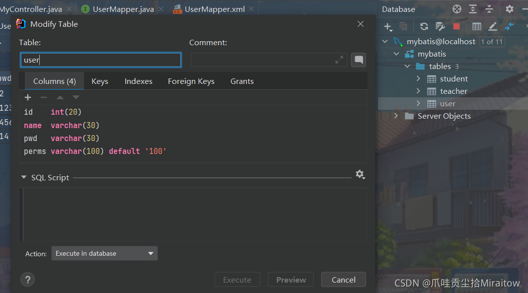Viewport: 528px width, 293px height.
Task: Move selected column down
Action: [x=76, y=97]
